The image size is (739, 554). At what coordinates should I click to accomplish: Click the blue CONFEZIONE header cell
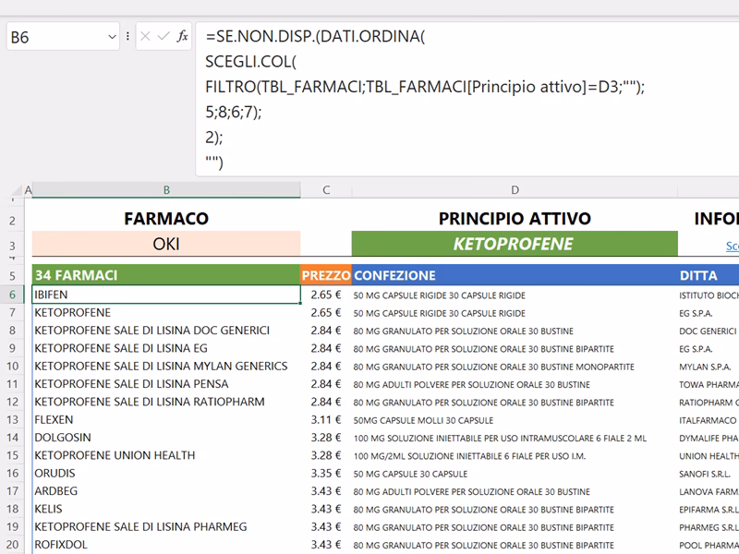click(515, 275)
